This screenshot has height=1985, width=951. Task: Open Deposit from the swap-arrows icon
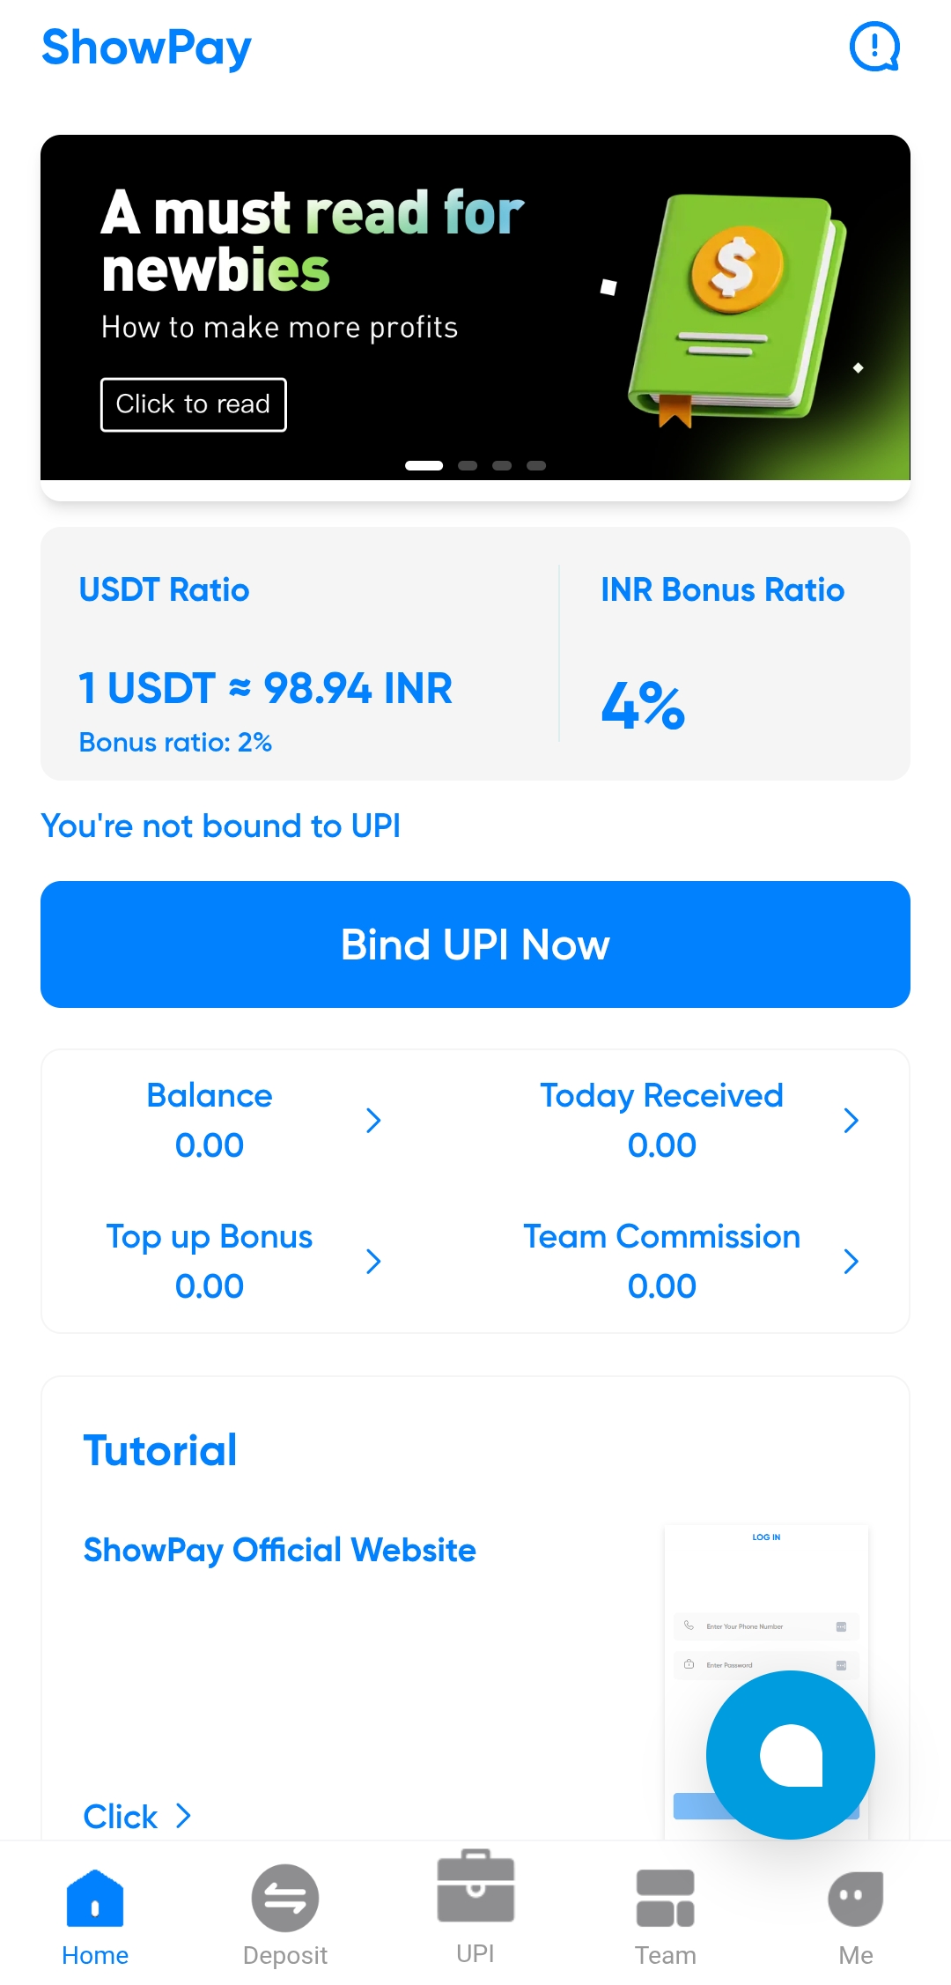click(x=285, y=1898)
